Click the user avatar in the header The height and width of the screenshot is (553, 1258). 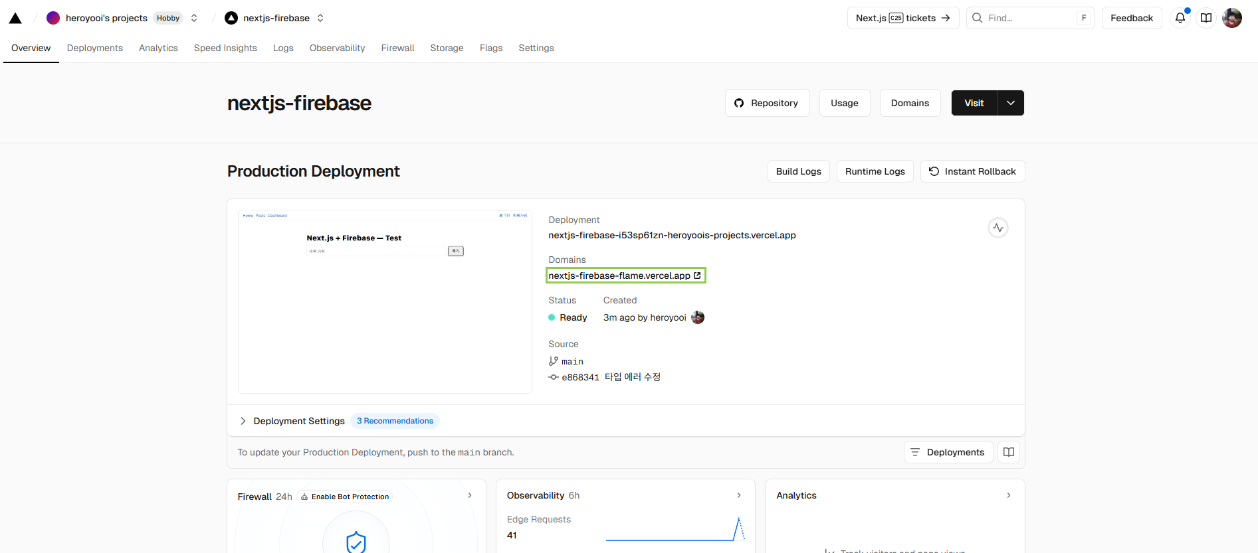point(1231,18)
